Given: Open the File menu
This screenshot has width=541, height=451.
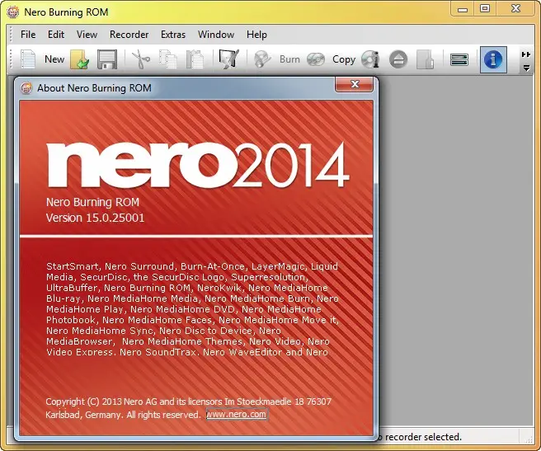Looking at the screenshot, I should [28, 35].
